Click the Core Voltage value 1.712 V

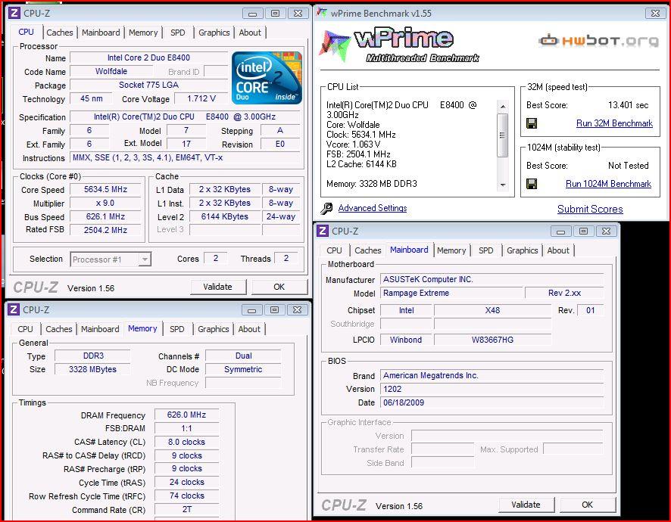click(x=201, y=99)
